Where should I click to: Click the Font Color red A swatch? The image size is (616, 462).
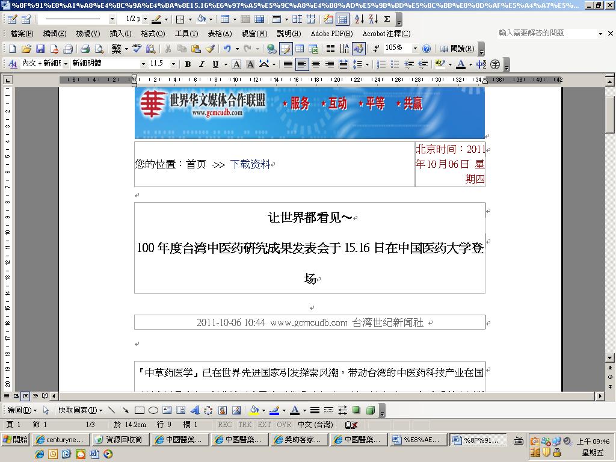point(461,64)
